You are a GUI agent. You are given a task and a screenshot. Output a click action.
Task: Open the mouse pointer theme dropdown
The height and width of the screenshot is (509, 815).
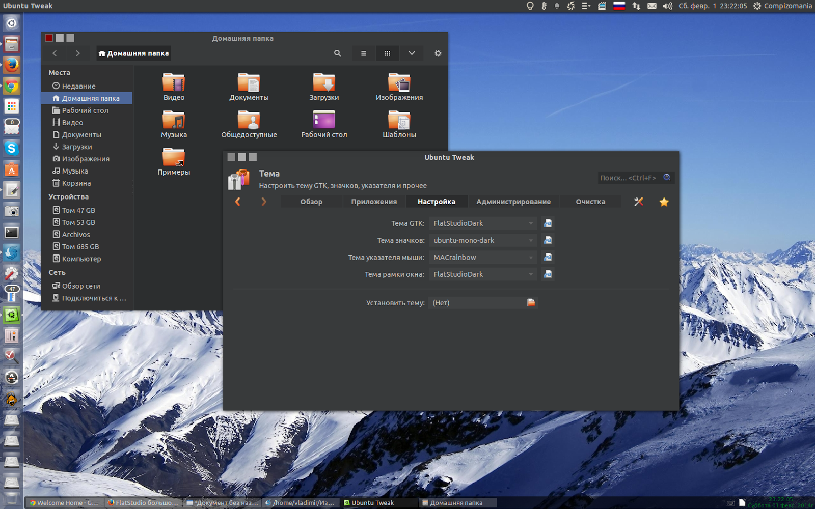482,258
